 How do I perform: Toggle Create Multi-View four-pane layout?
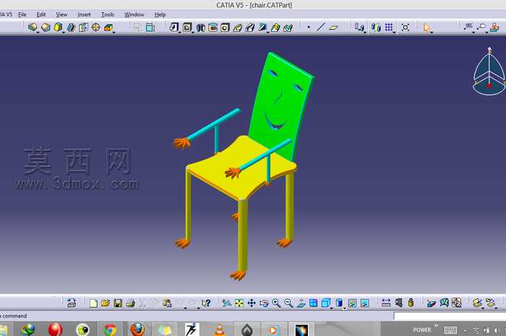pyautogui.click(x=313, y=303)
